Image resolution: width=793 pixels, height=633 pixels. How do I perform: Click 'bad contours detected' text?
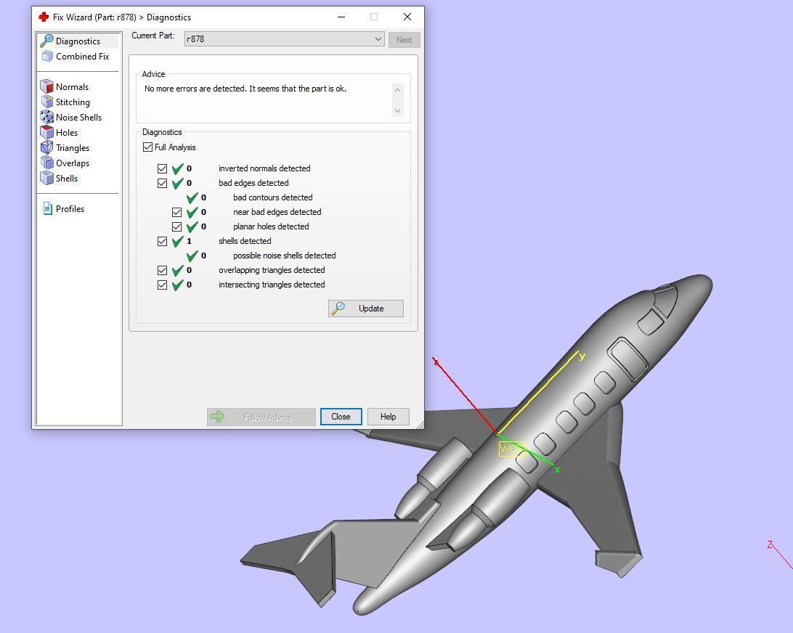point(272,197)
